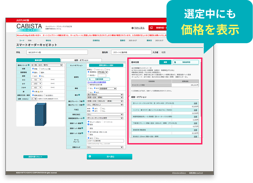The height and width of the screenshot is (183, 253).
Task: Click the info icon beside 基本シリーズ
Action: (28, 65)
